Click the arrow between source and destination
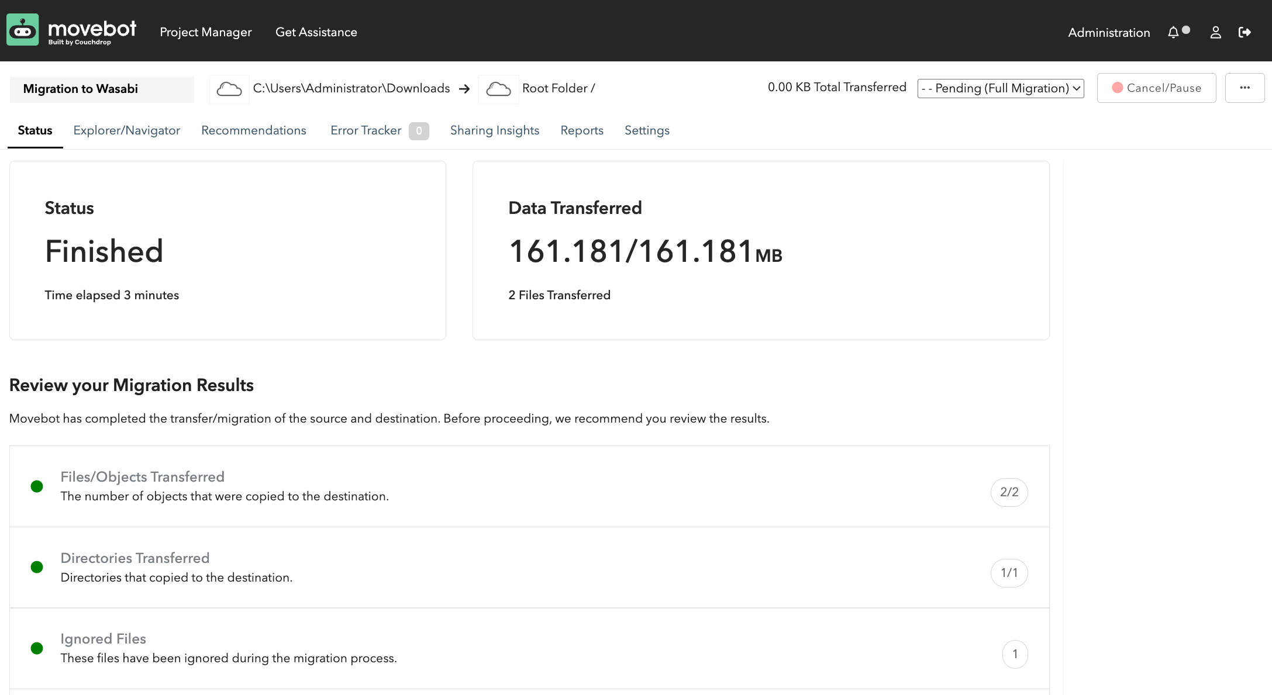Viewport: 1272px width, 695px height. coord(464,89)
